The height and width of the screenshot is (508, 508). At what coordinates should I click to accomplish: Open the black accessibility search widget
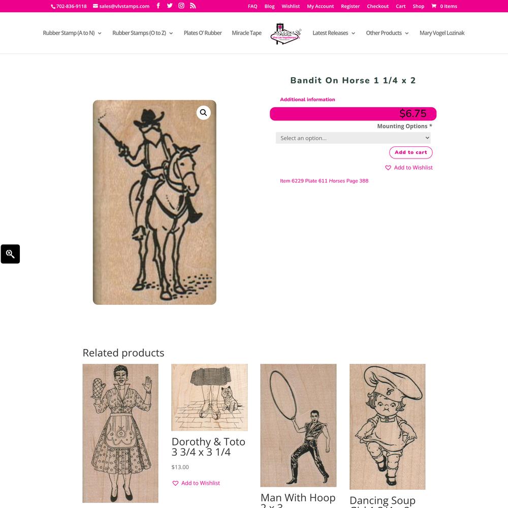10,254
